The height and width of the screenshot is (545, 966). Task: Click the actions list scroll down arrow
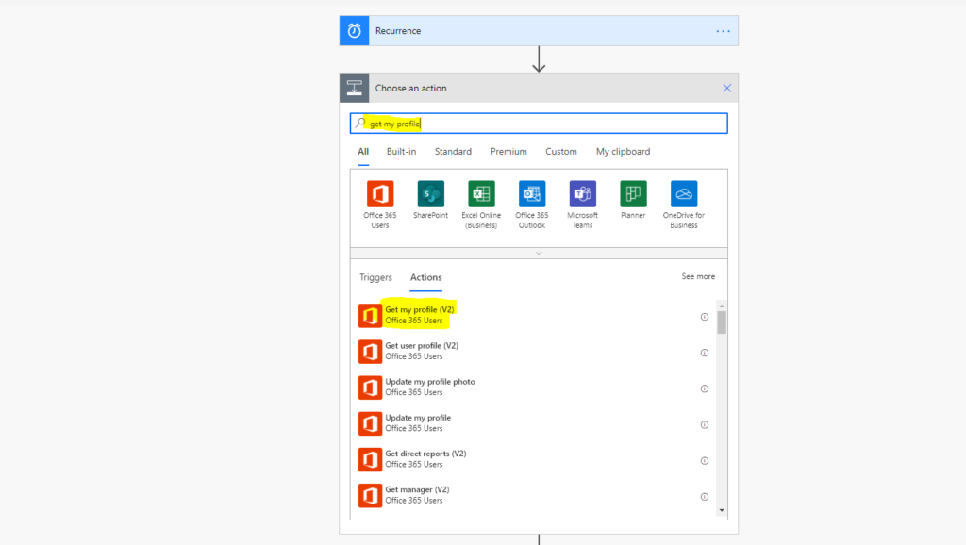tap(722, 510)
